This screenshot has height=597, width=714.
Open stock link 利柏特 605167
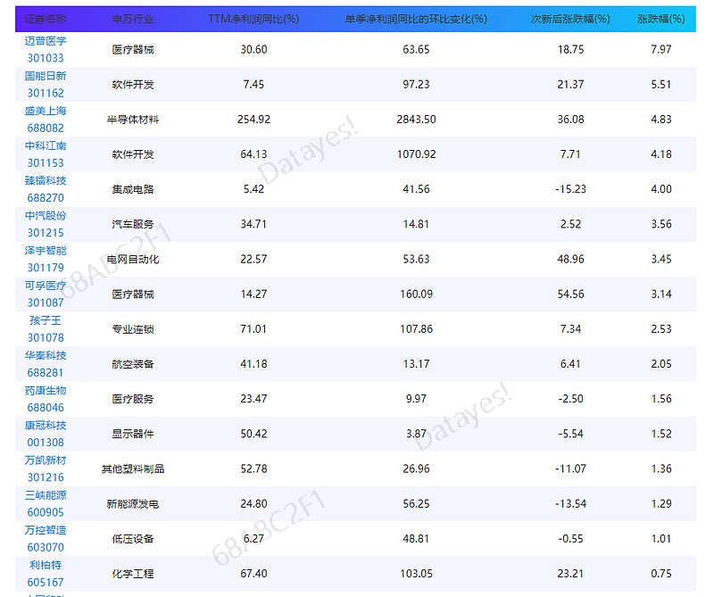pyautogui.click(x=46, y=574)
